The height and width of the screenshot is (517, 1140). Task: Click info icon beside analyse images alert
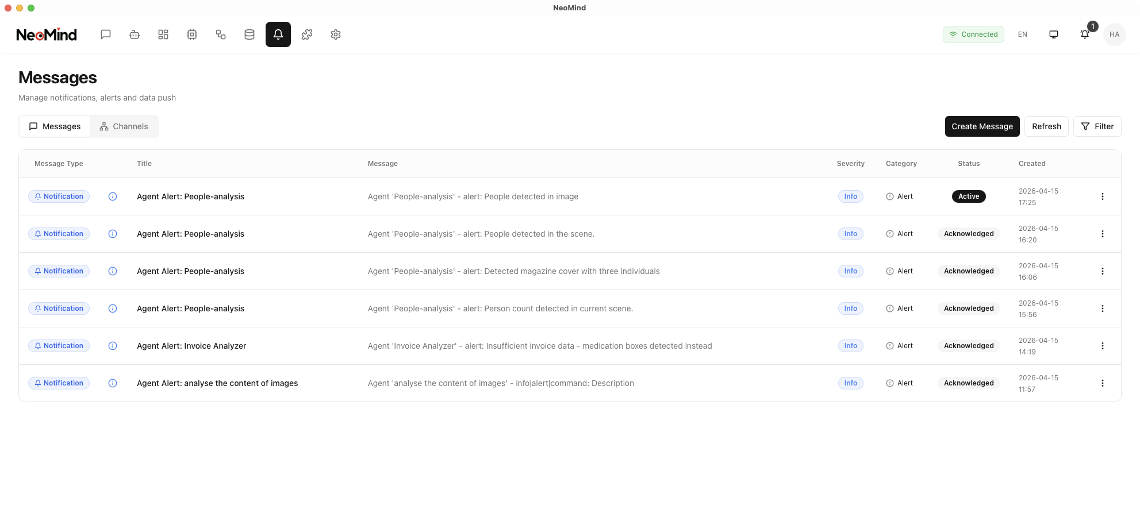[x=113, y=383]
